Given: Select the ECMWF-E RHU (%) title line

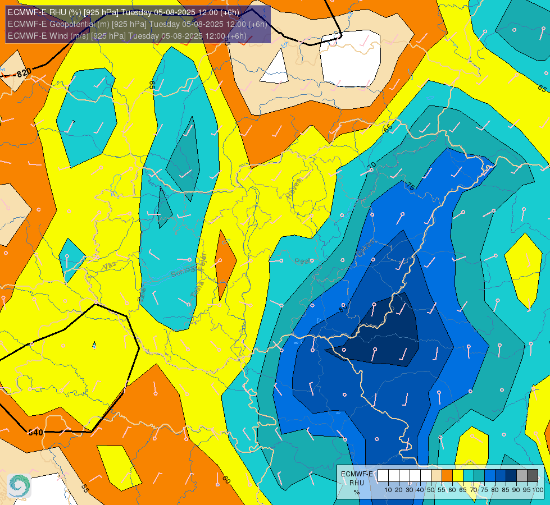Looking at the screenshot, I should pos(124,12).
